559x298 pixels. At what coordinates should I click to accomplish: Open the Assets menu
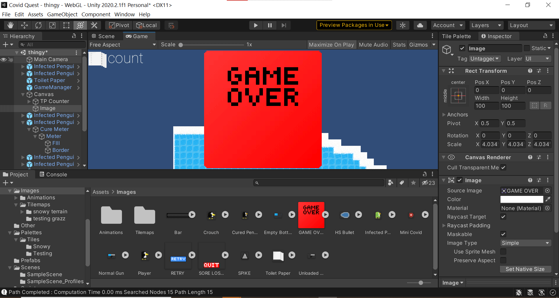pyautogui.click(x=36, y=14)
